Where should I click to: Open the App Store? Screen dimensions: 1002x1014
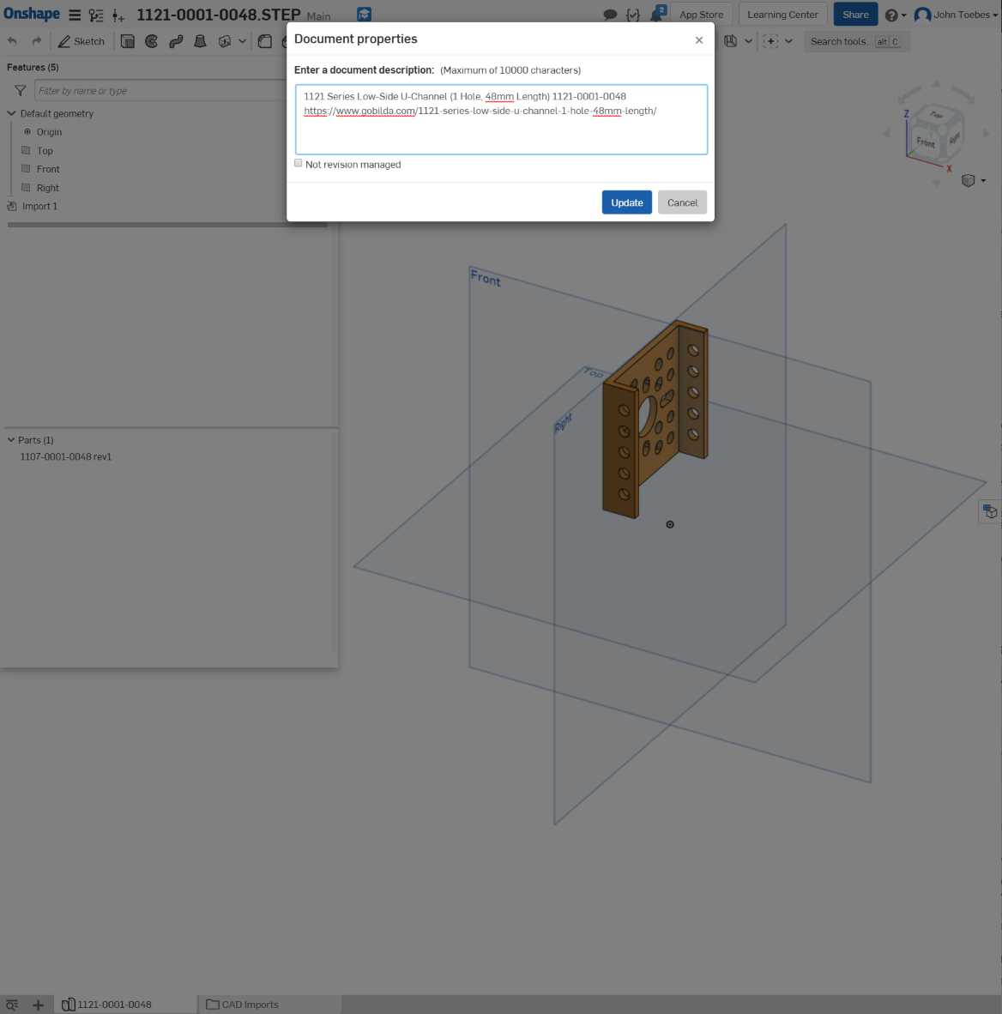pos(701,15)
